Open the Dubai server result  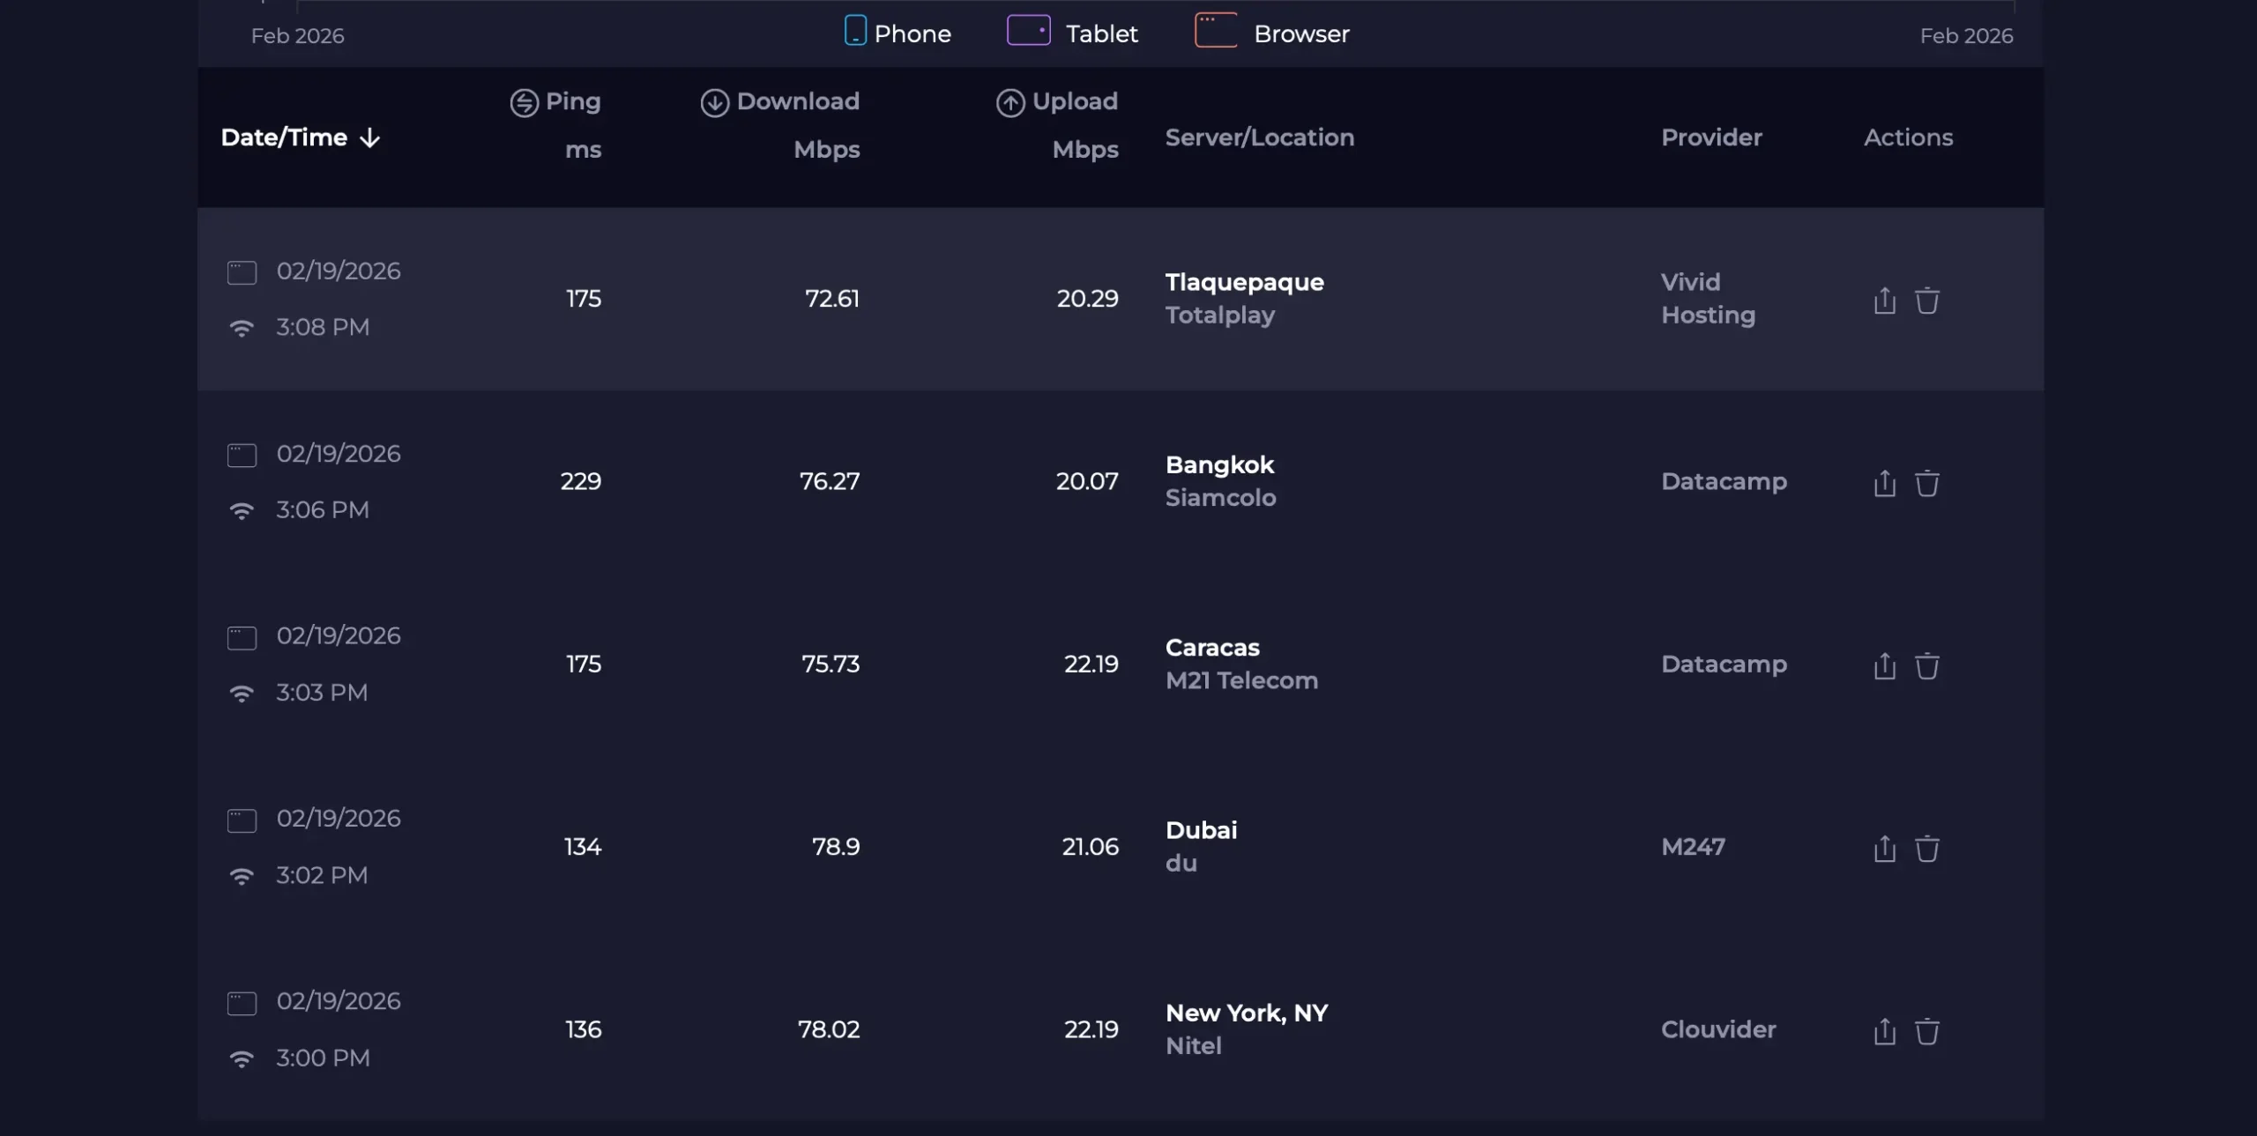[1201, 830]
